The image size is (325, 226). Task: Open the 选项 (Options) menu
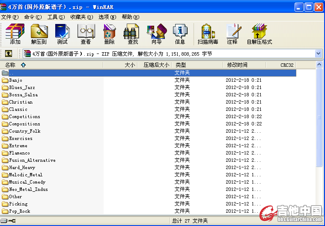pos(107,17)
